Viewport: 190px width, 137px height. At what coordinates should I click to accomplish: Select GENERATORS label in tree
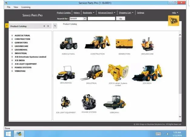tap(21, 42)
